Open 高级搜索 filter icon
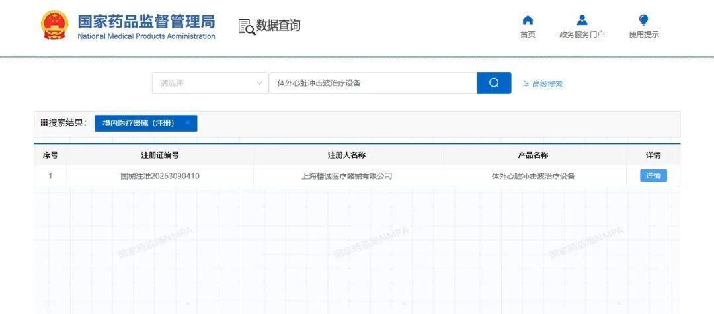Viewport: 714px width, 314px height. point(526,84)
